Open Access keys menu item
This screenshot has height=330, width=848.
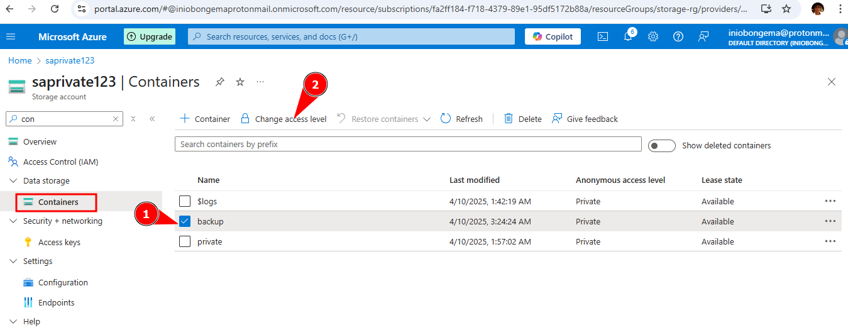[59, 242]
